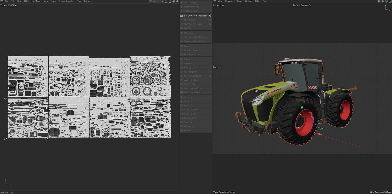Open the Texture Selection menu
Image resolution: width=392 pixels, height=194 pixels.
(x=66, y=1)
